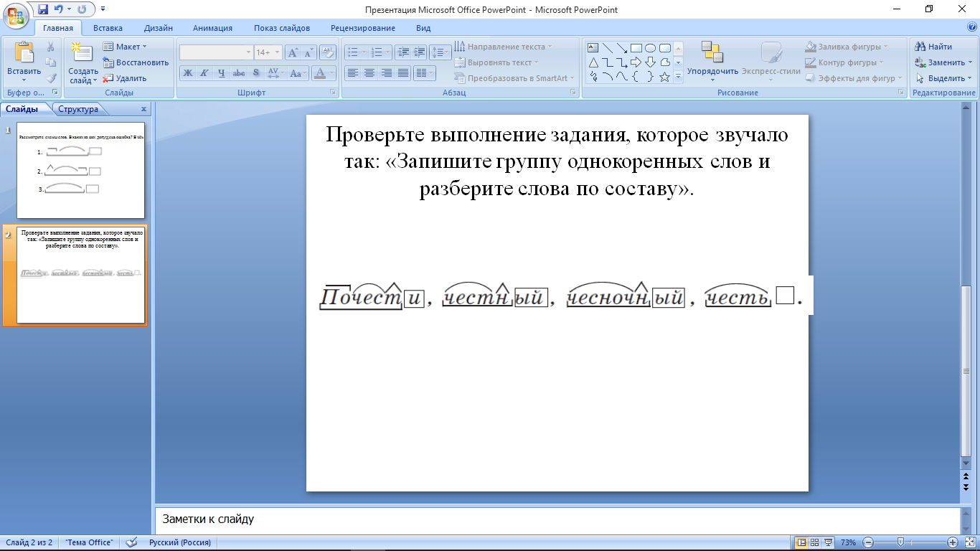
Task: Select the straight line shape
Action: click(x=608, y=48)
